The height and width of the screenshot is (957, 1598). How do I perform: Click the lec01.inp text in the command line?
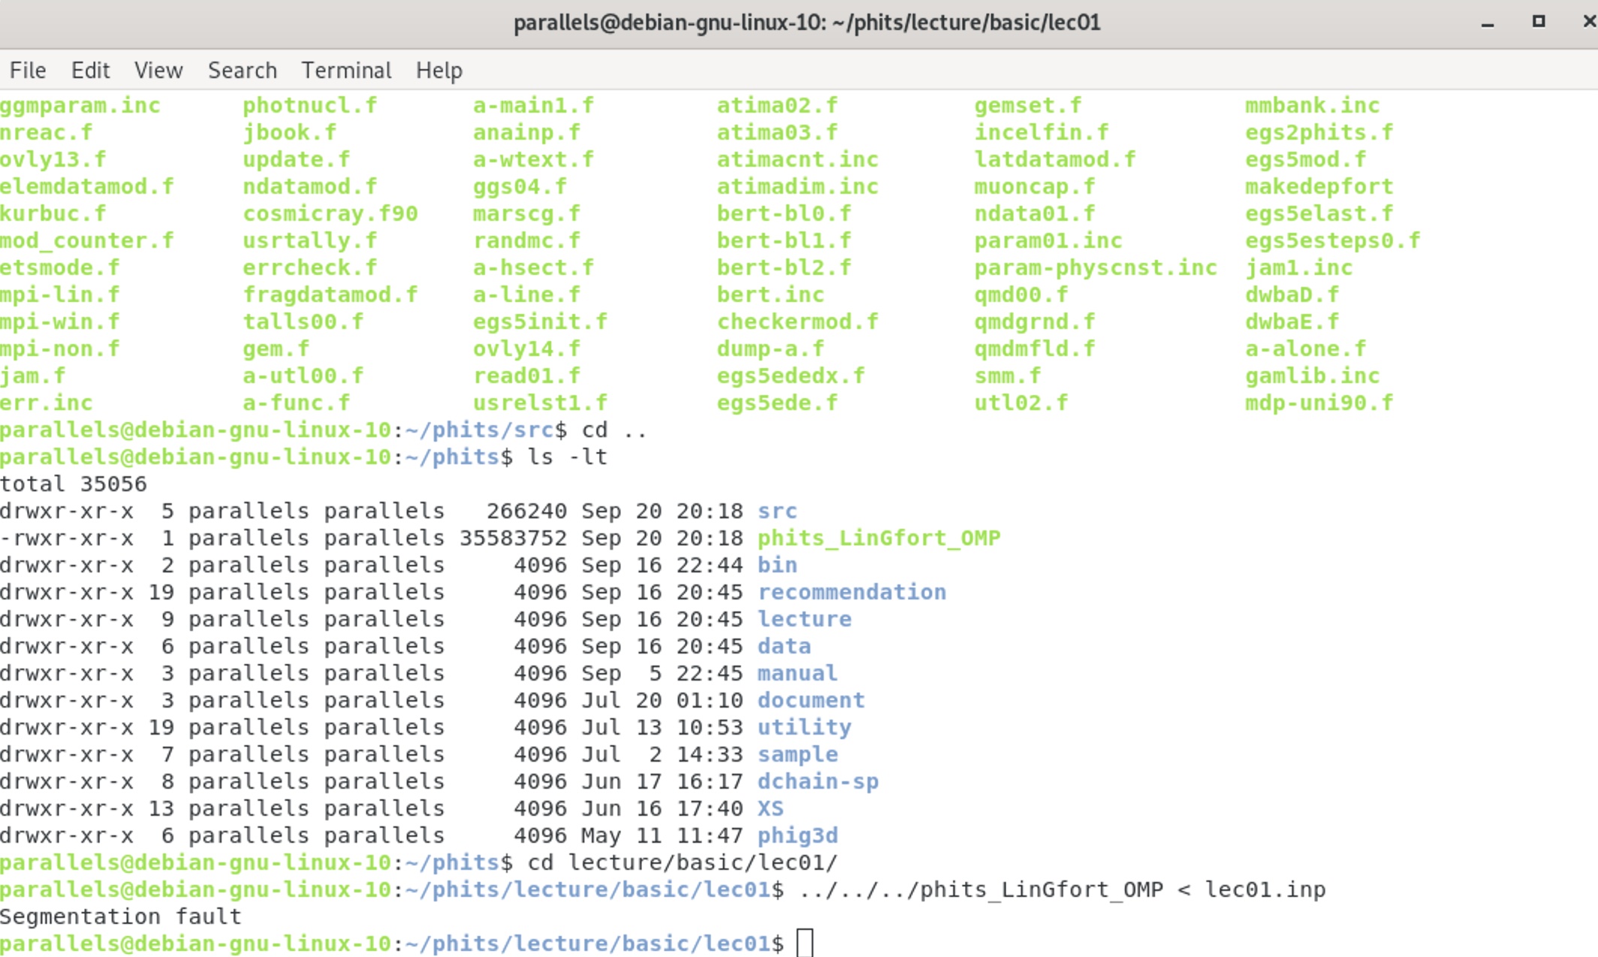point(1265,889)
